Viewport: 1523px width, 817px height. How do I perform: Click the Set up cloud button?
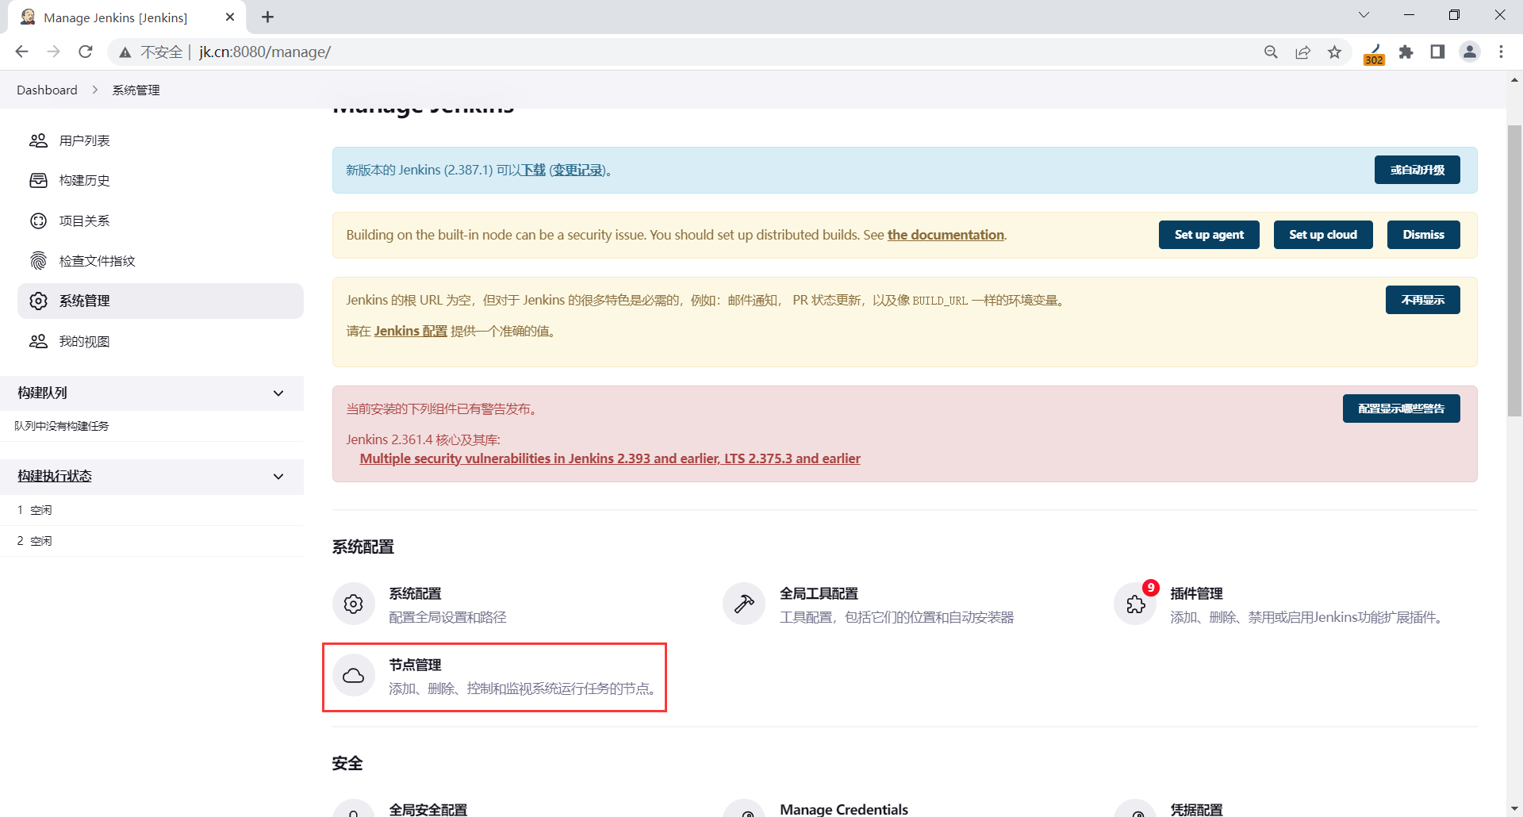point(1323,235)
